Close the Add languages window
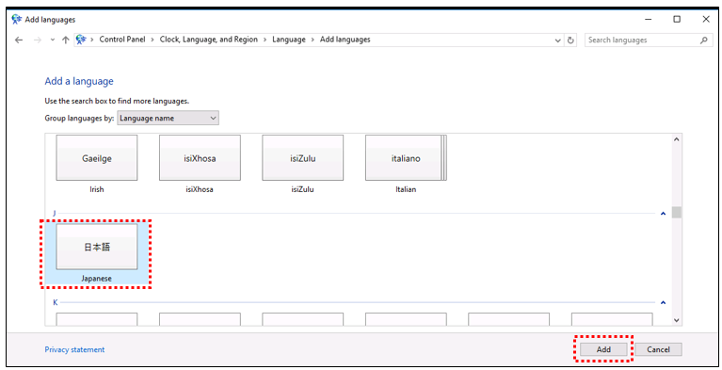This screenshot has width=722, height=370. click(x=706, y=20)
